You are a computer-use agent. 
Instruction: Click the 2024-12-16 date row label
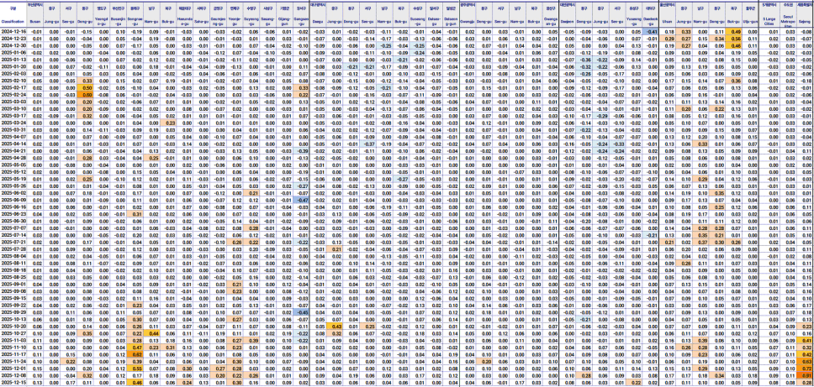point(13,31)
